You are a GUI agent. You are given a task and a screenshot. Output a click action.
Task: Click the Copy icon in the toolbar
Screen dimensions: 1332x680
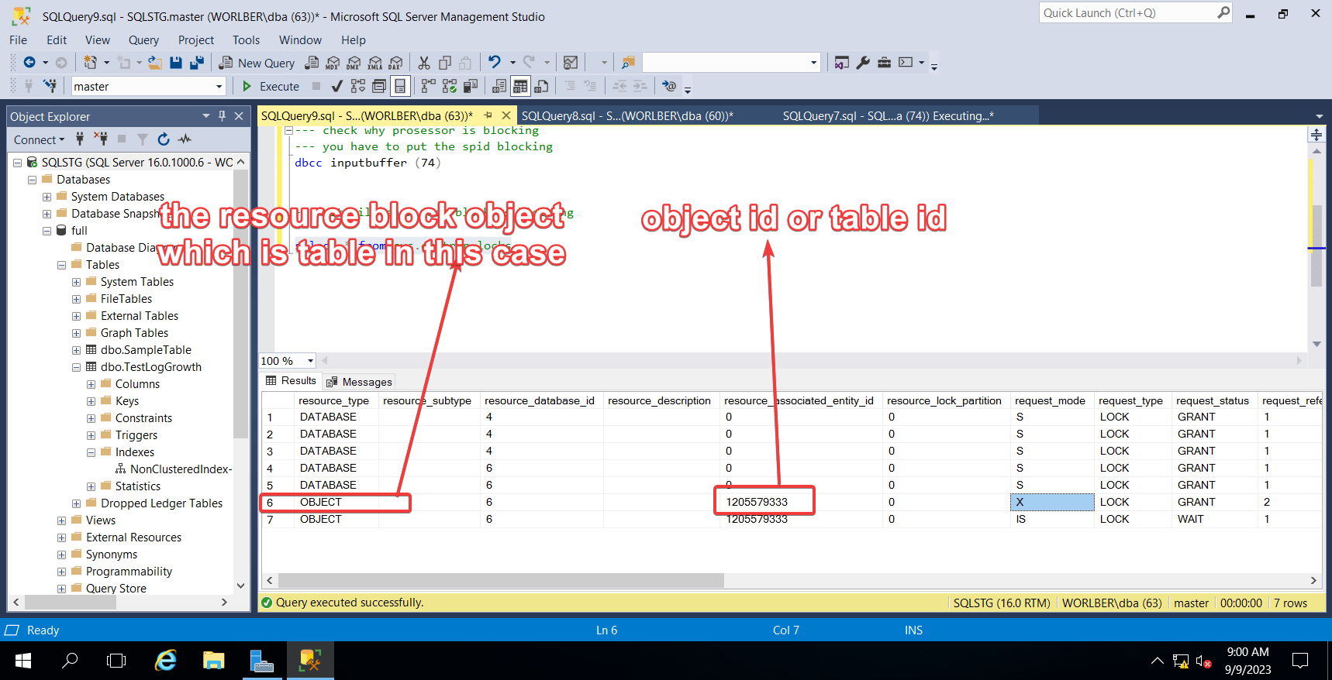(x=445, y=63)
